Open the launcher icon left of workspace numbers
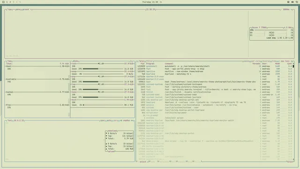 [x=3, y=2]
